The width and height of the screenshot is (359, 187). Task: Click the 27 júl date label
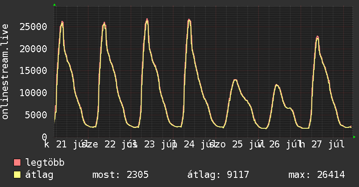[328, 144]
